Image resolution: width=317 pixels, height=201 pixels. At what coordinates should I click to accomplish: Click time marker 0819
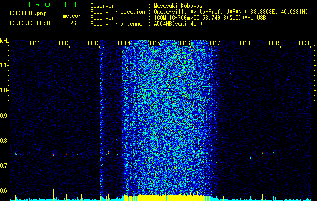[x=275, y=43]
